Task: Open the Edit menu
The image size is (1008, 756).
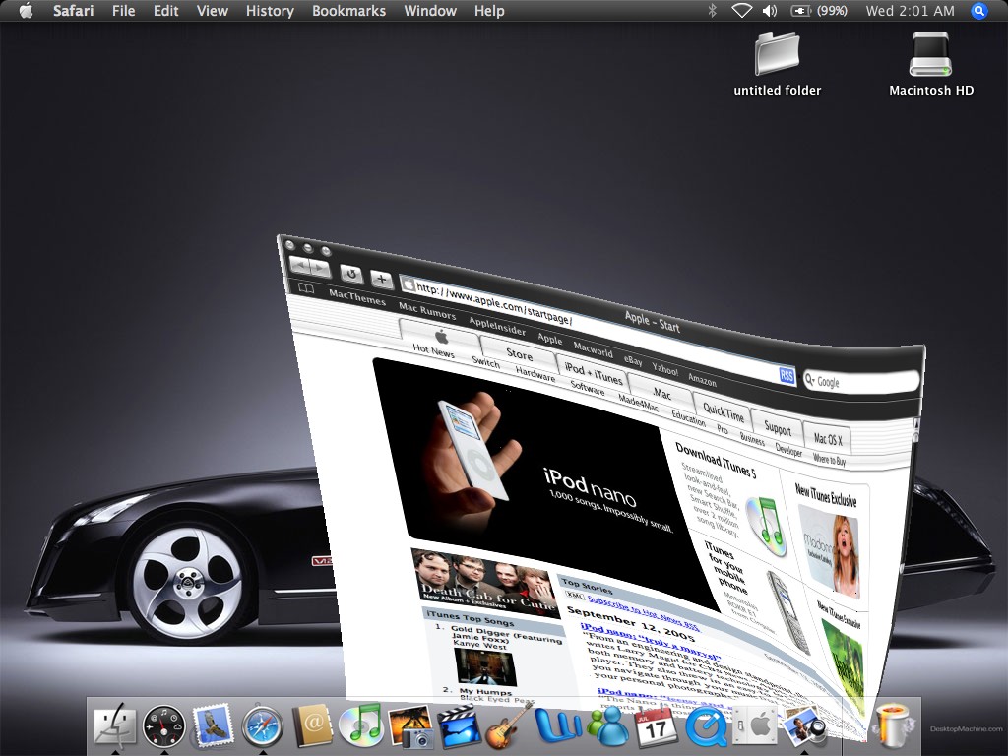Action: click(x=165, y=11)
